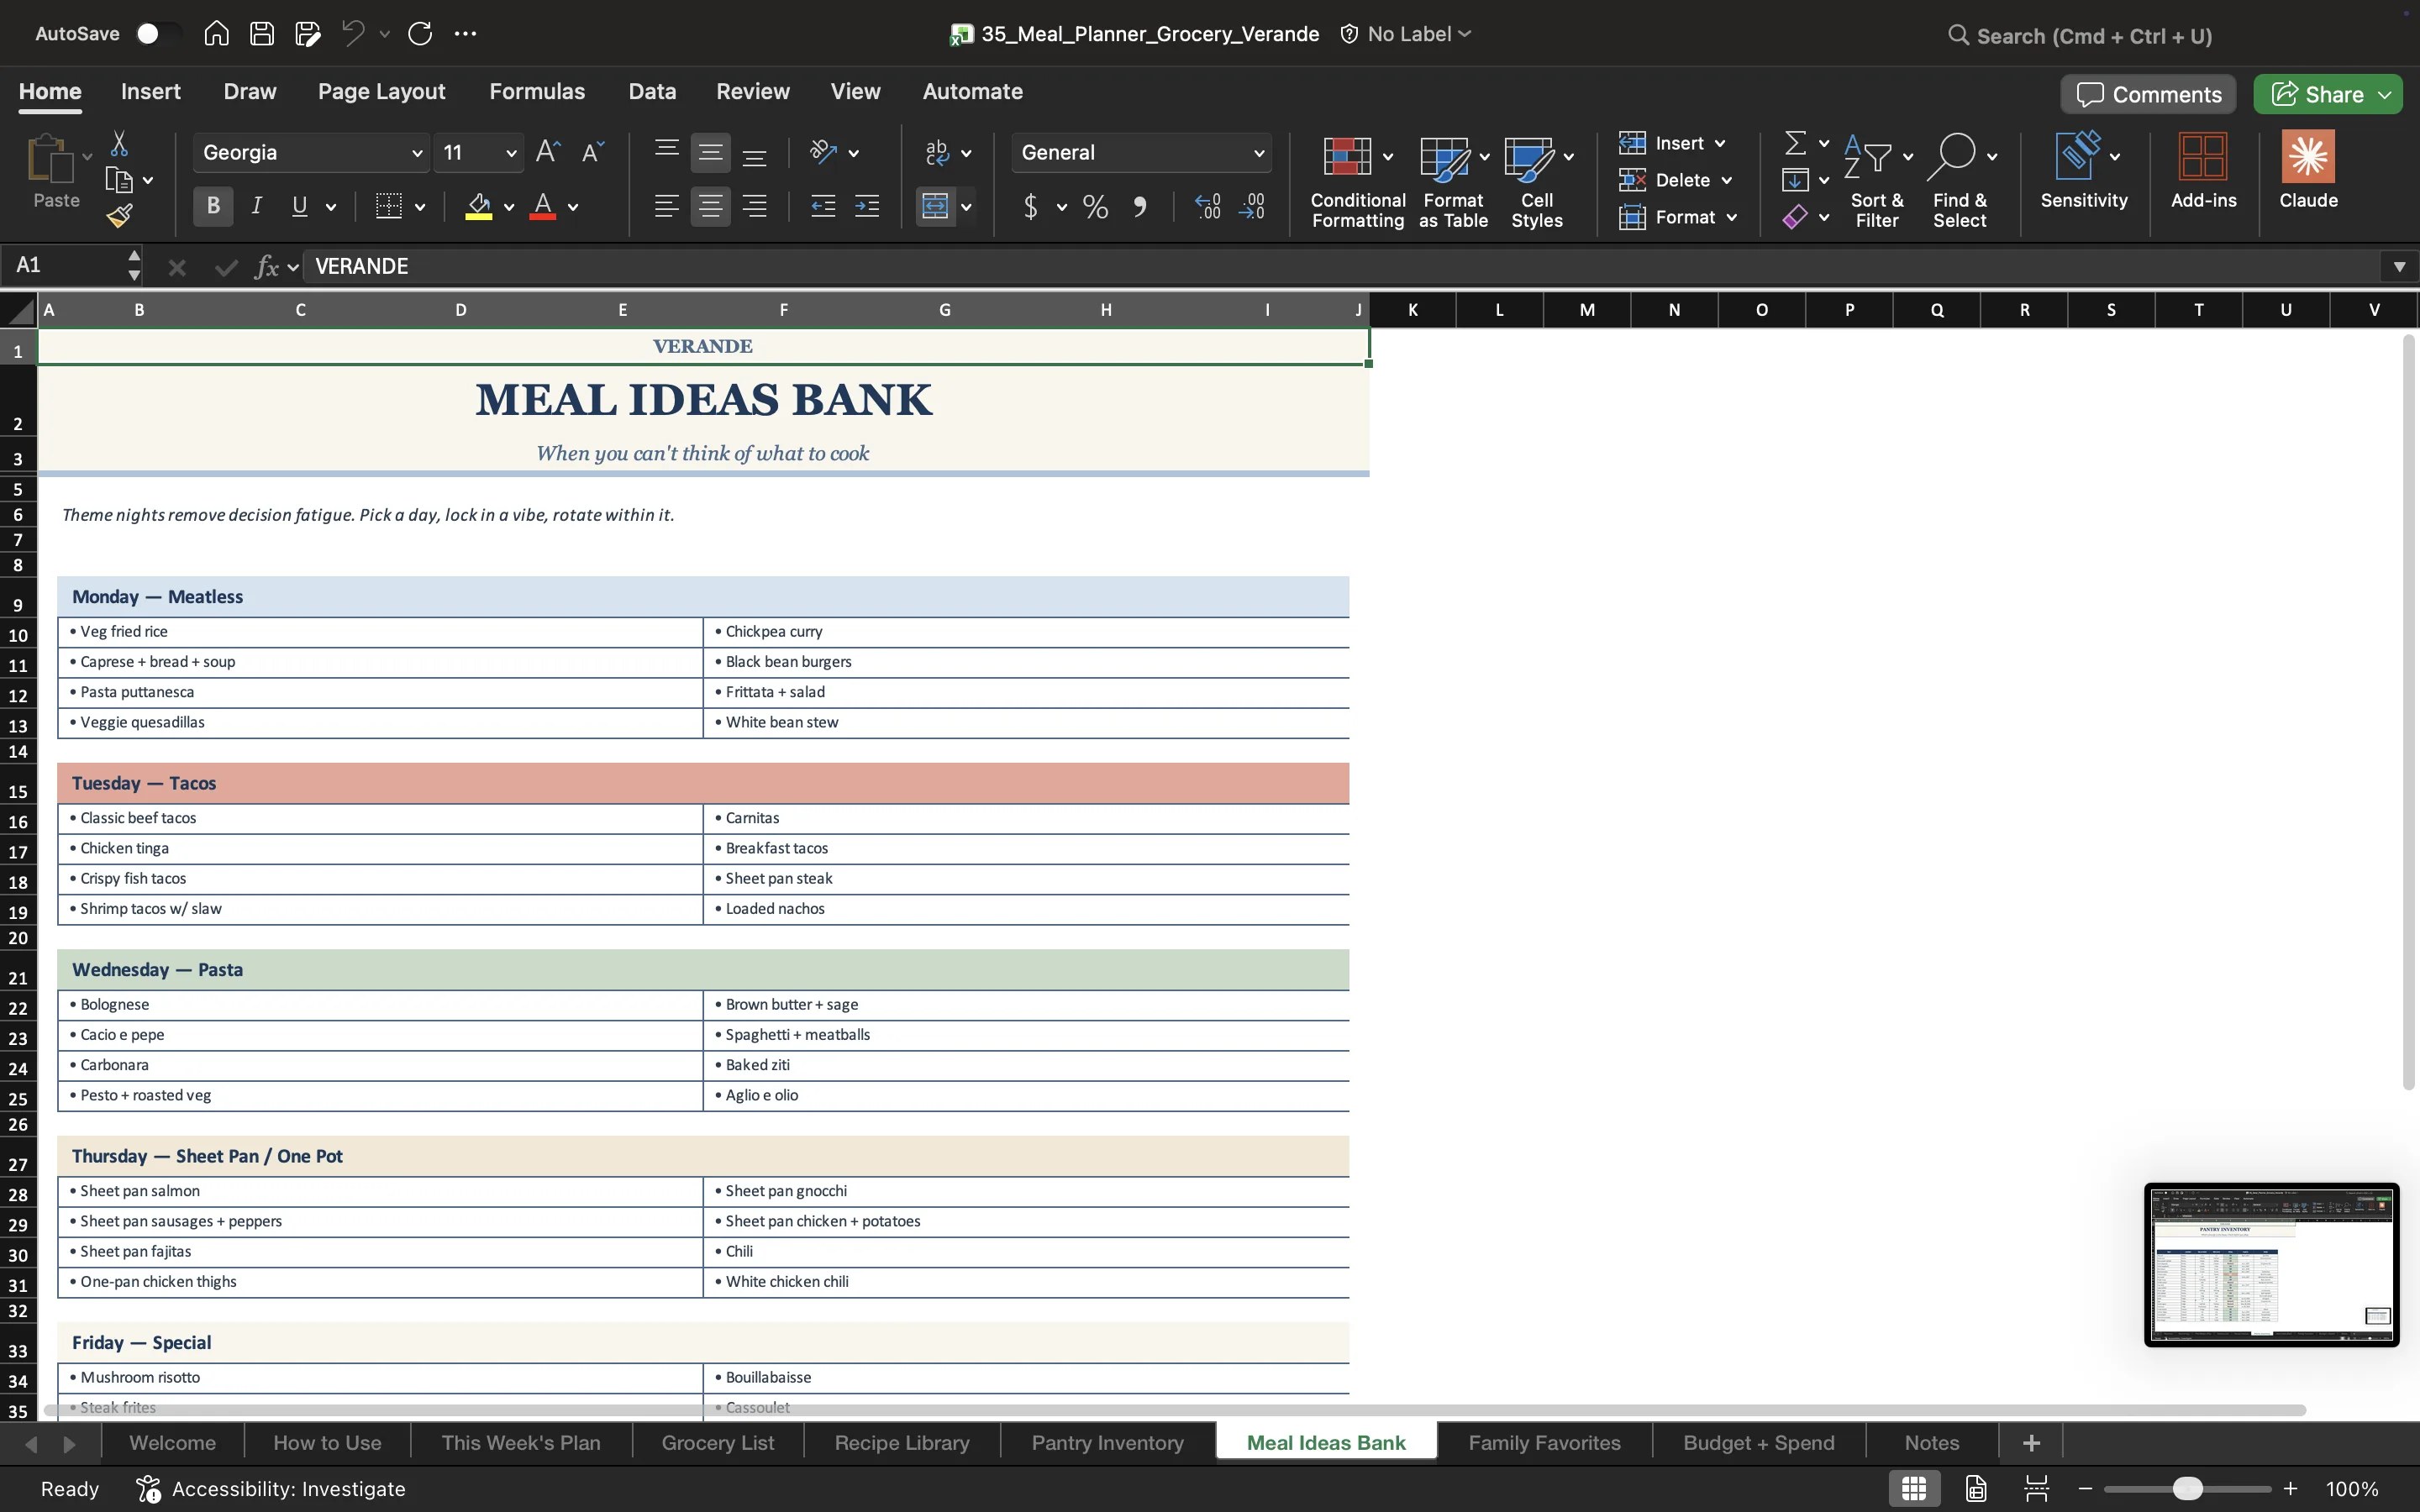Click Accessibility: Investigate in status bar
This screenshot has width=2420, height=1512.
tap(271, 1488)
